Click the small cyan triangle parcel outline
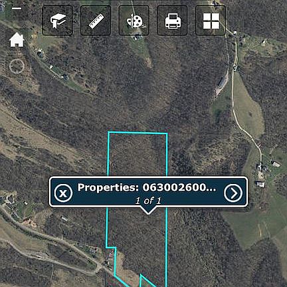The image size is (287, 287). point(146,281)
